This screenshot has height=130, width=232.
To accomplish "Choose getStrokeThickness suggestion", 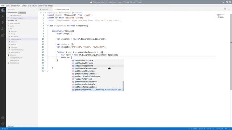I will tap(98, 71).
